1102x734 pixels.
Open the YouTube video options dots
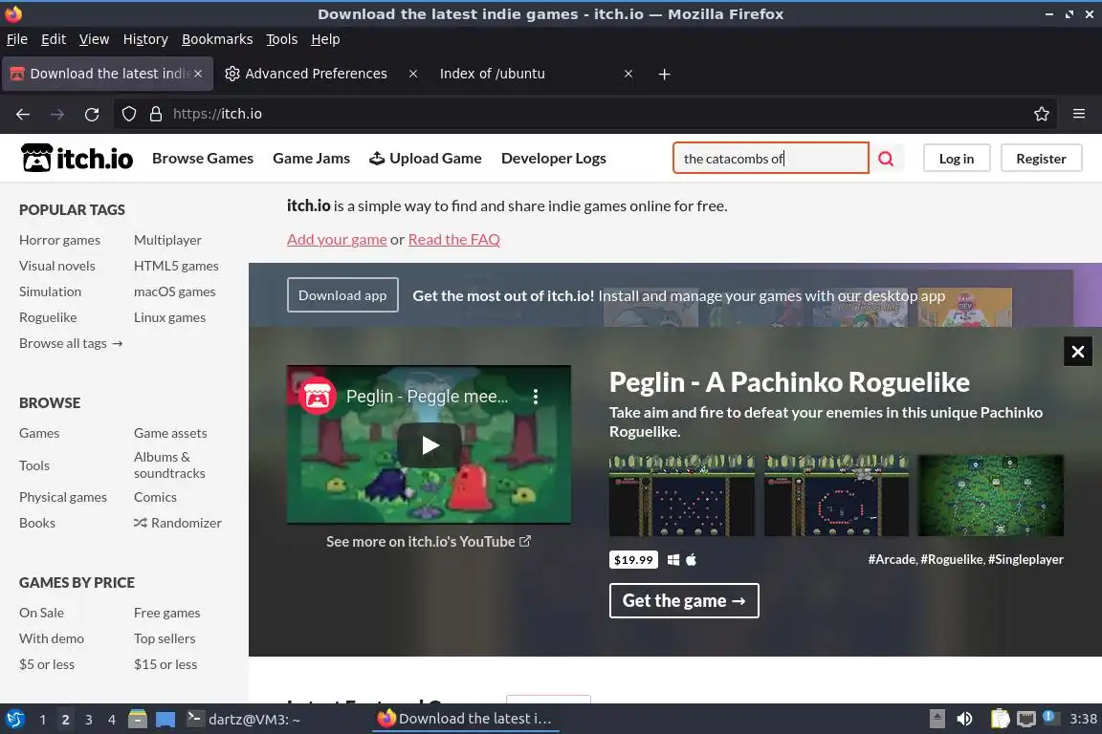click(536, 397)
